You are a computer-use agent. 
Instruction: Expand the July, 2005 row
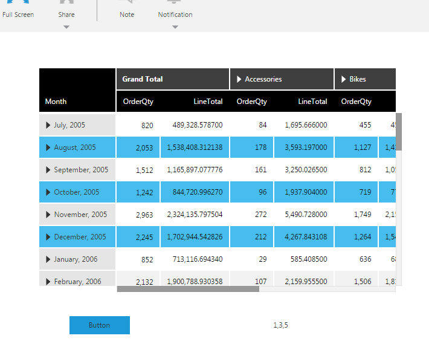(x=48, y=125)
